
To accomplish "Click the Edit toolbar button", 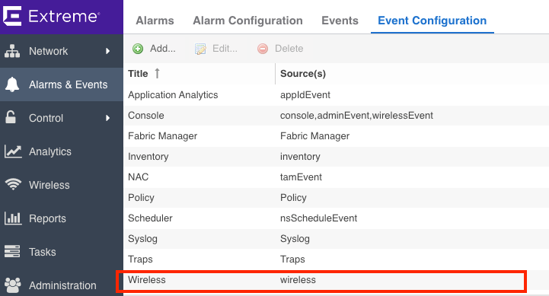I will [x=216, y=49].
